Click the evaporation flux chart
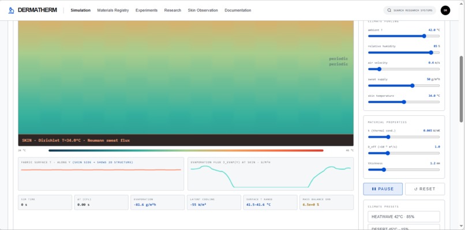Screen dimensions: 465x230 271,174
